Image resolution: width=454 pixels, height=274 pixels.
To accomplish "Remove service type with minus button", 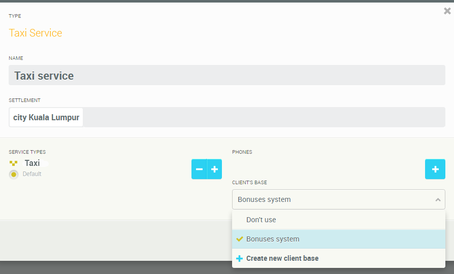I will [199, 169].
